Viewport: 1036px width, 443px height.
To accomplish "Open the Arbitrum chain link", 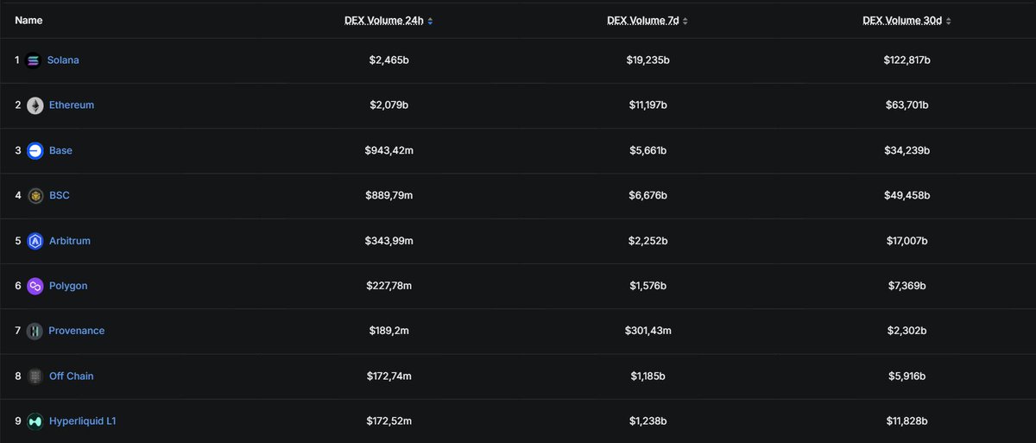I will click(70, 241).
